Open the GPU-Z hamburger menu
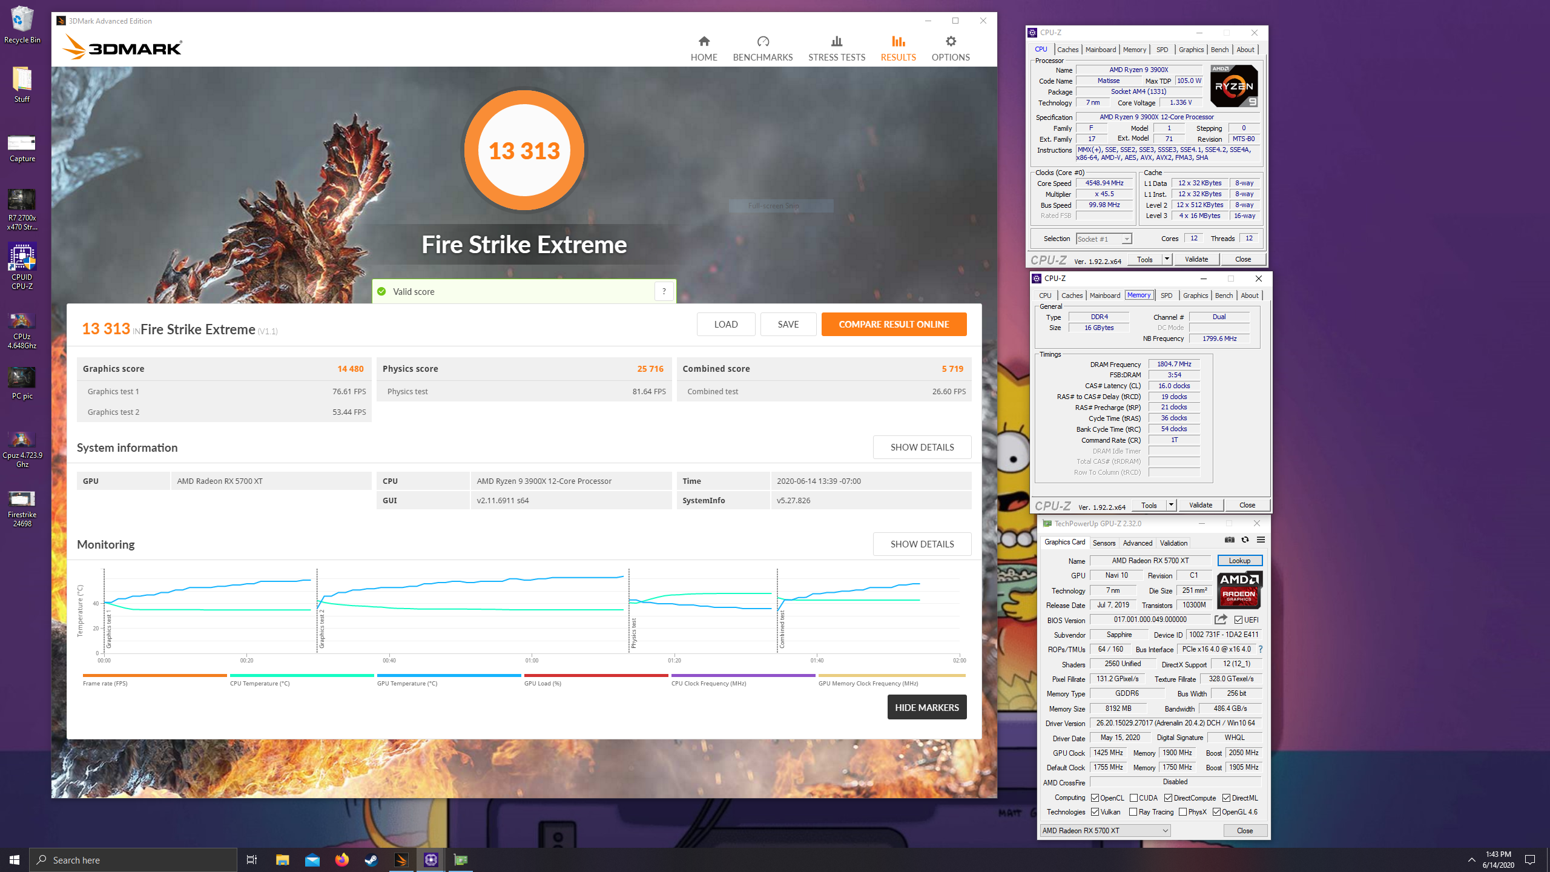The width and height of the screenshot is (1550, 872). click(1261, 540)
